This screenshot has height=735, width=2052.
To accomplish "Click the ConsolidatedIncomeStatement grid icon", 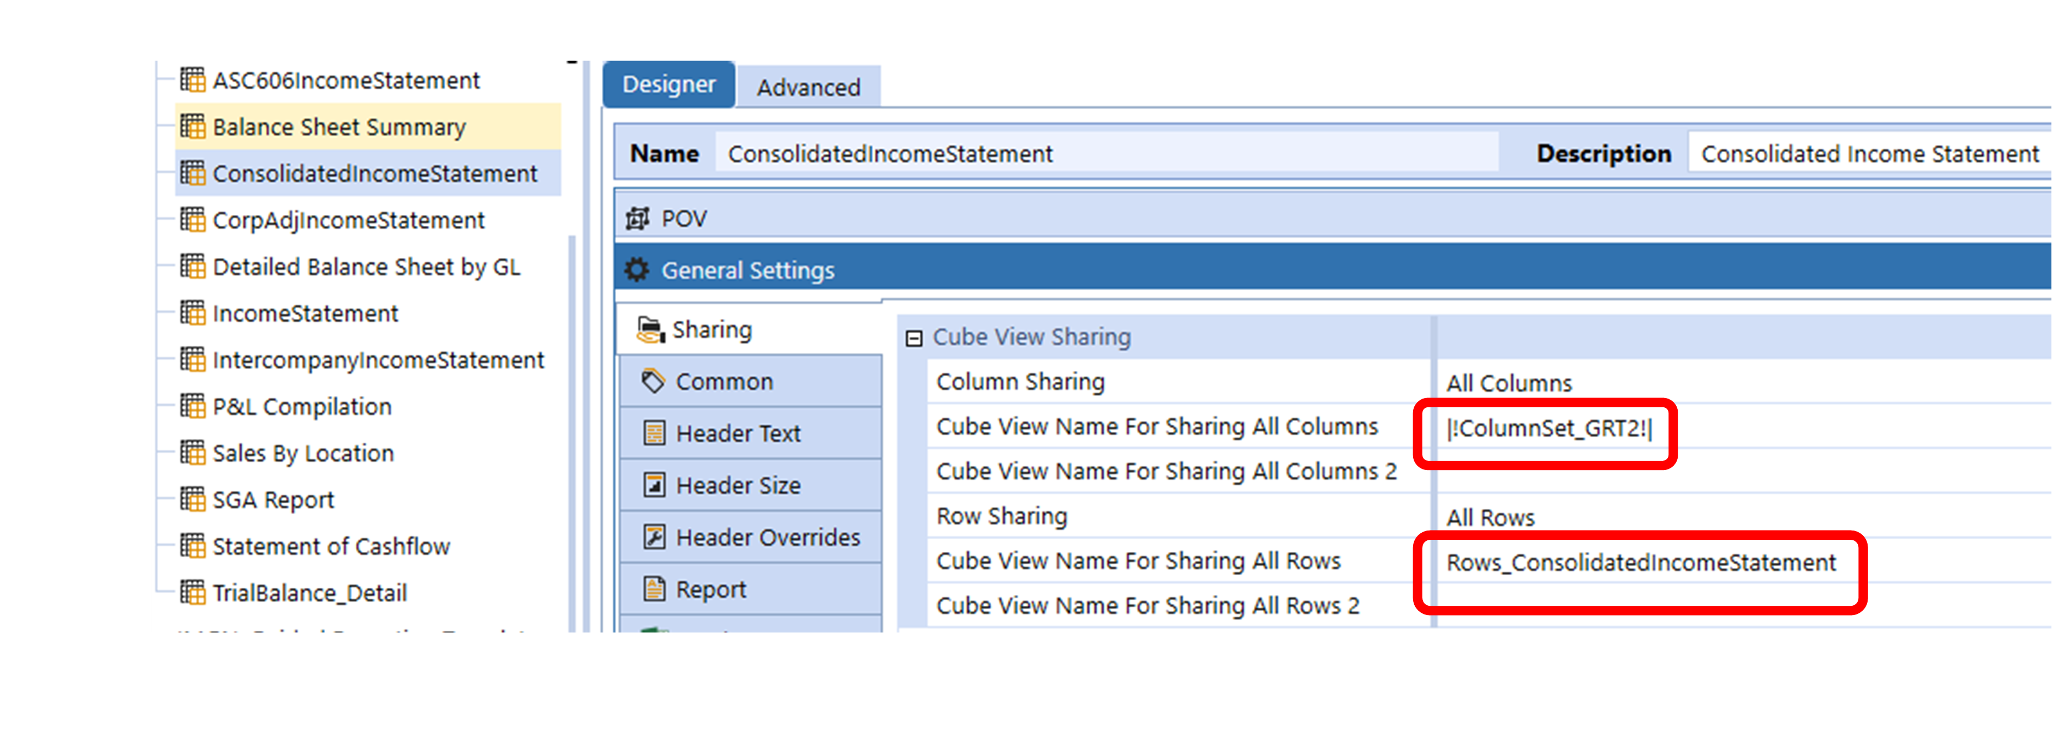I will pos(192,173).
